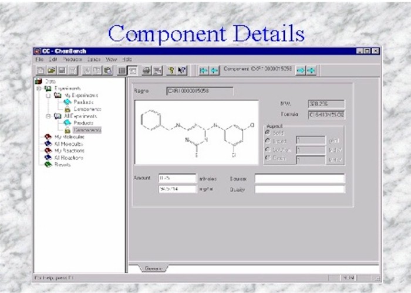This screenshot has width=411, height=293.
Task: Click the Source input field
Action: pyautogui.click(x=299, y=178)
